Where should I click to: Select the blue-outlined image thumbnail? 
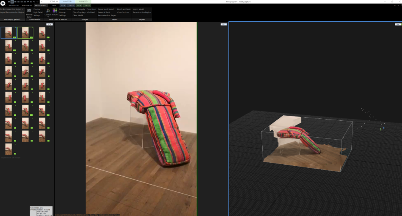pos(9,33)
